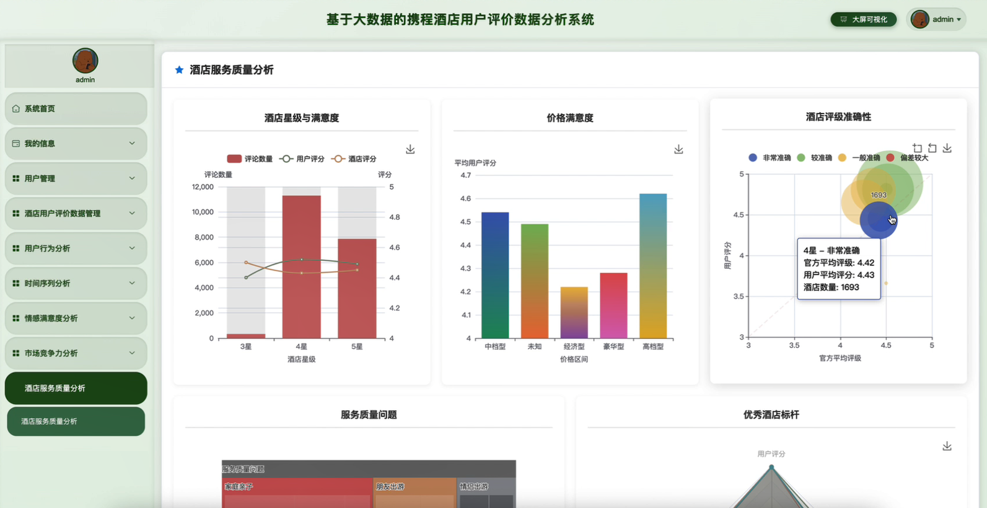Open the 用户行为分析 menu label
This screenshot has height=508, width=987.
pos(47,248)
